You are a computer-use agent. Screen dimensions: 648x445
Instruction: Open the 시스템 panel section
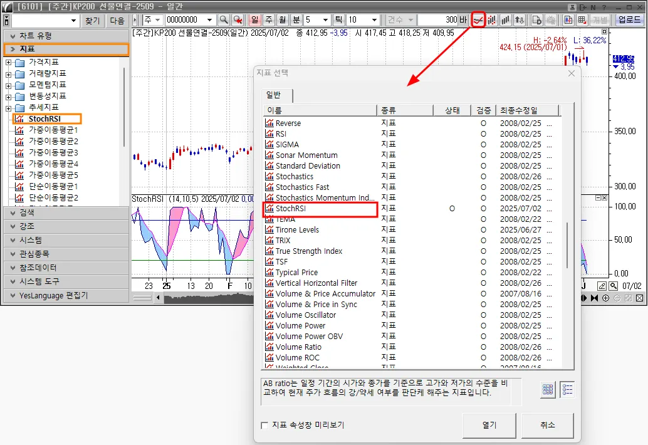coord(66,241)
